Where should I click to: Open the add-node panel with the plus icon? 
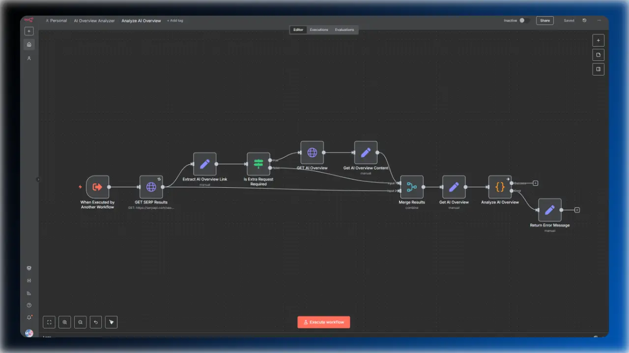[x=598, y=40]
